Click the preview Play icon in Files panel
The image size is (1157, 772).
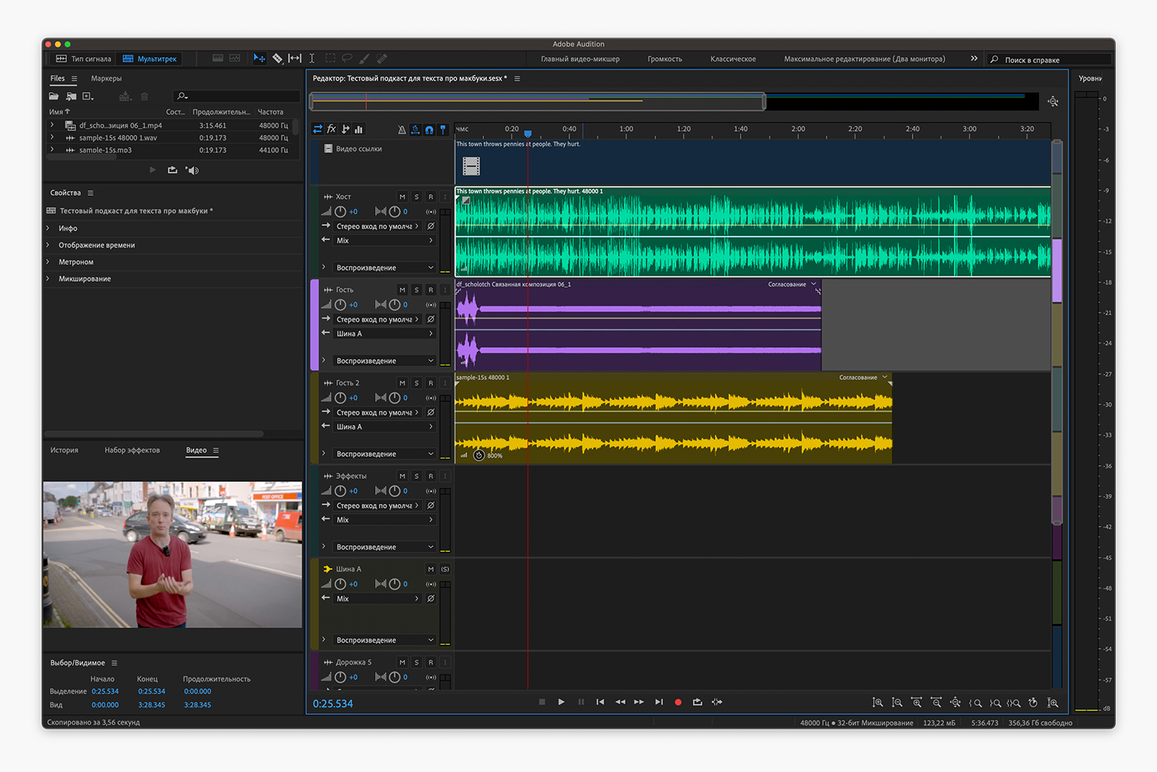click(x=153, y=170)
